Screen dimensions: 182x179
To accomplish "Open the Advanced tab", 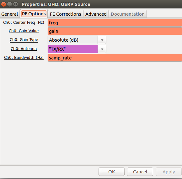I will [96, 14].
